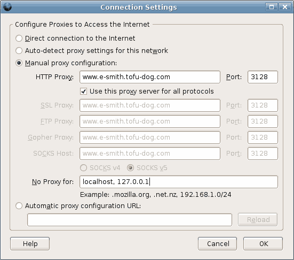This screenshot has width=294, height=260.
Task: Click the SOCKS Host address field
Action: tap(150, 154)
